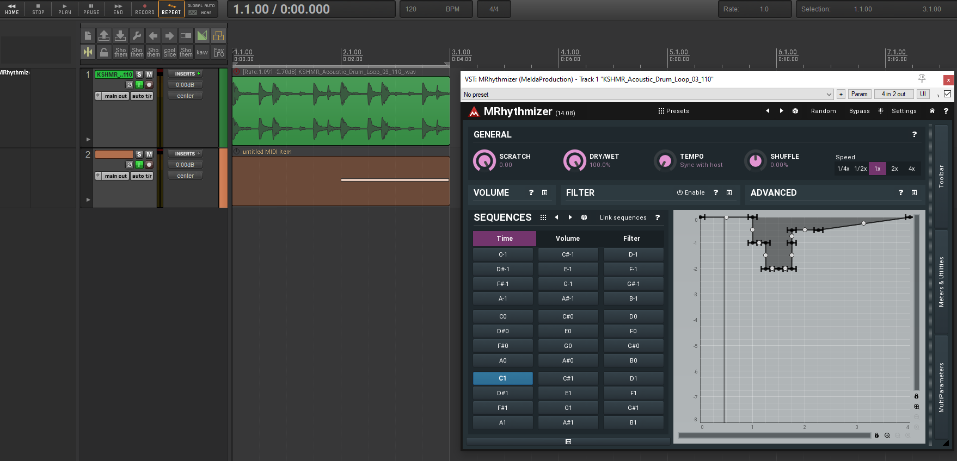This screenshot has height=461, width=957.
Task: Toggle phase invert on track 1
Action: (130, 85)
